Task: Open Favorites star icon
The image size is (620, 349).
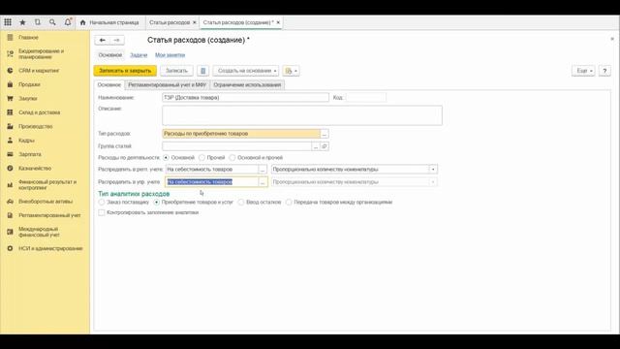Action: [x=22, y=22]
